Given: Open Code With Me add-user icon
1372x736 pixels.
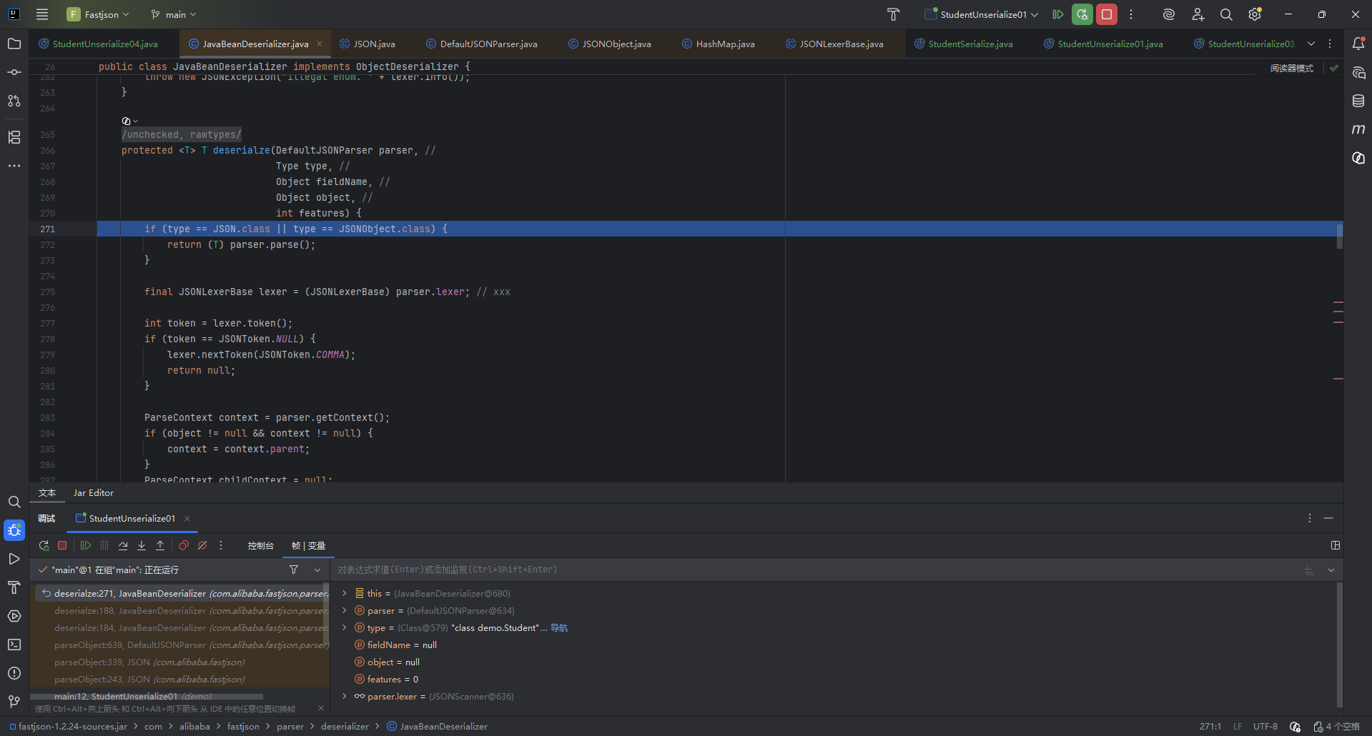Looking at the screenshot, I should [x=1198, y=14].
